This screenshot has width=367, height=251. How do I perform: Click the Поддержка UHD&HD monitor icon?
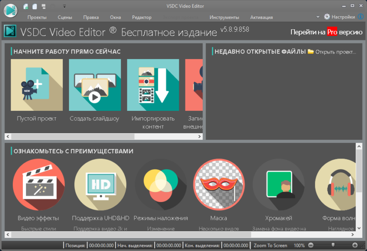(x=100, y=184)
